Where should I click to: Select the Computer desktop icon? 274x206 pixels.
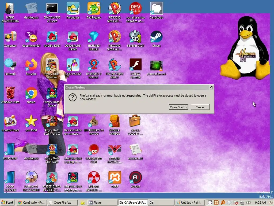point(10,39)
